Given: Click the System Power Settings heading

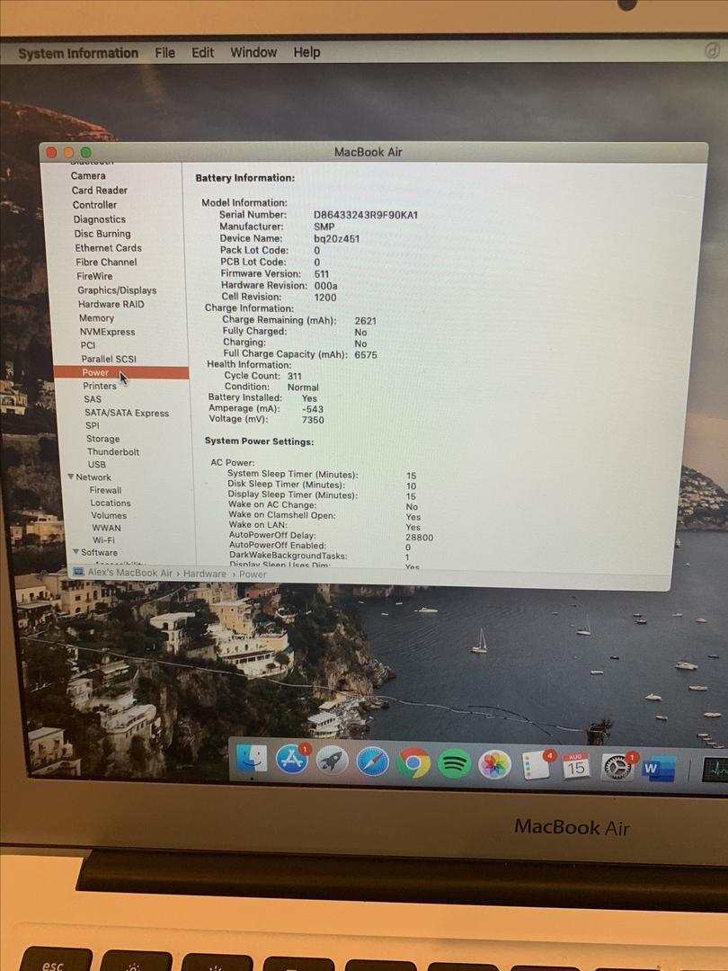Looking at the screenshot, I should click(260, 441).
